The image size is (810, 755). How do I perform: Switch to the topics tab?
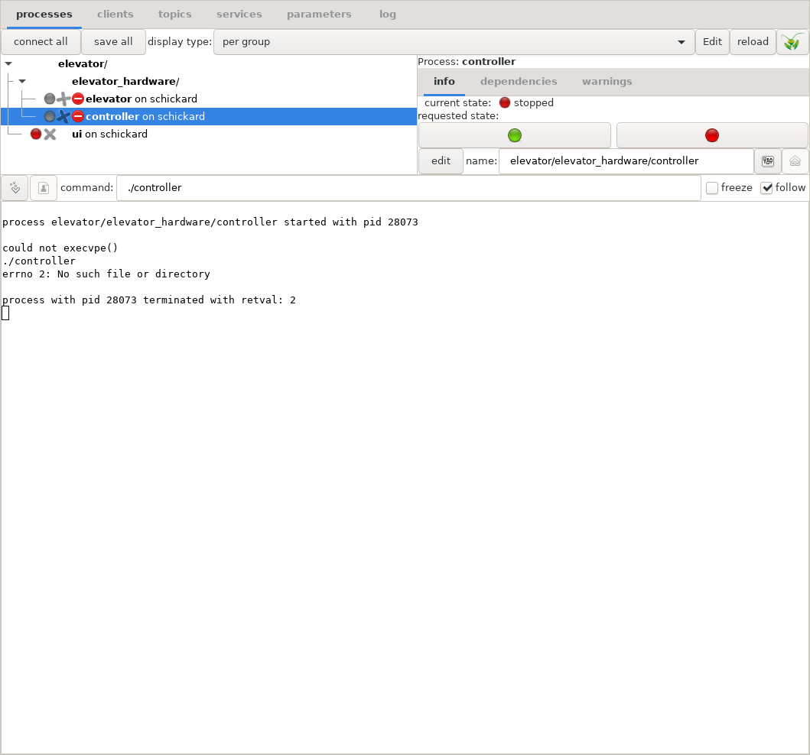click(174, 15)
